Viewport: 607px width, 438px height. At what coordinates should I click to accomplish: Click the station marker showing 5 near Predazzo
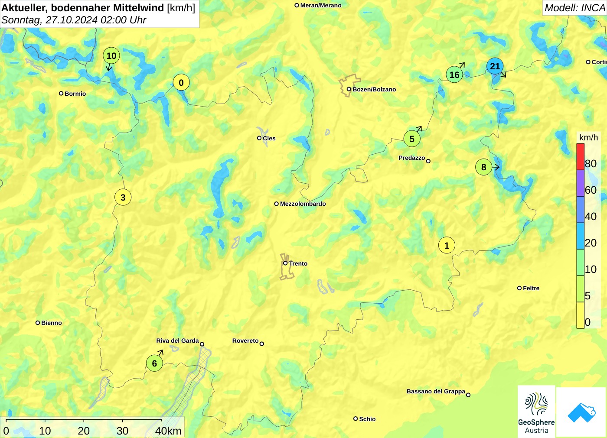412,139
